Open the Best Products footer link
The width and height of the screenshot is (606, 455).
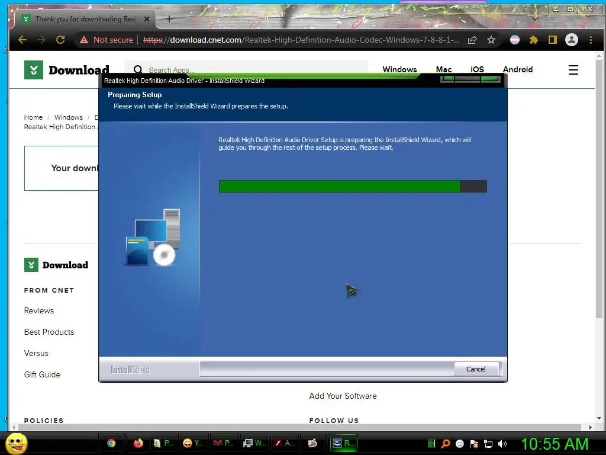tap(49, 332)
